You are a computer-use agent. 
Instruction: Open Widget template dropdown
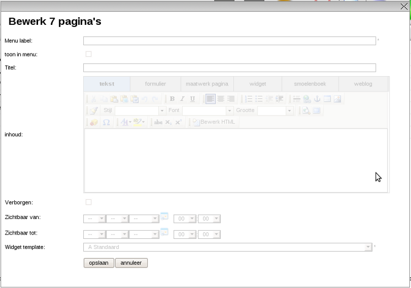pos(227,247)
